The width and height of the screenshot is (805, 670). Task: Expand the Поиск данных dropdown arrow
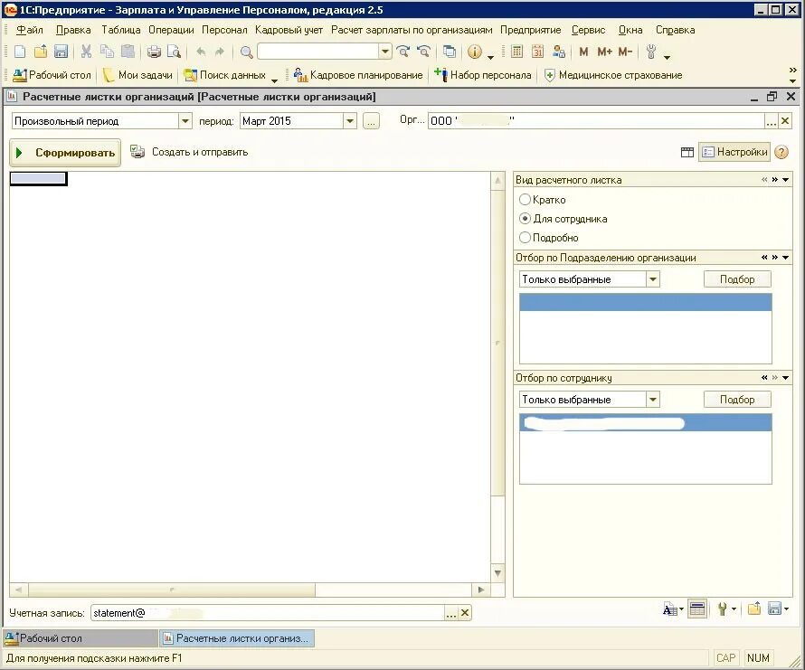tap(274, 80)
